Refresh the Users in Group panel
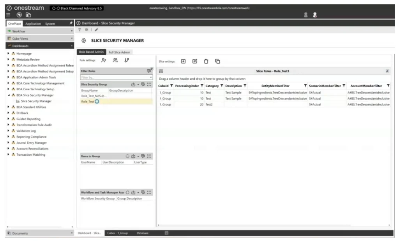The width and height of the screenshot is (399, 241). [x=127, y=156]
